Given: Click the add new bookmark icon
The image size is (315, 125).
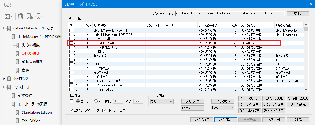Looking at the screenshot, I should (30, 17).
